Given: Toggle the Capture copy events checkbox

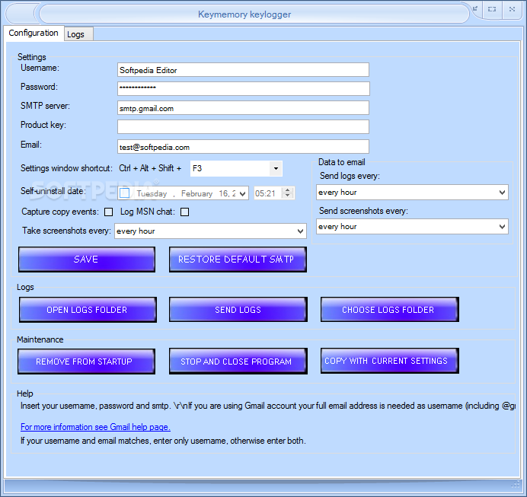Looking at the screenshot, I should point(109,212).
